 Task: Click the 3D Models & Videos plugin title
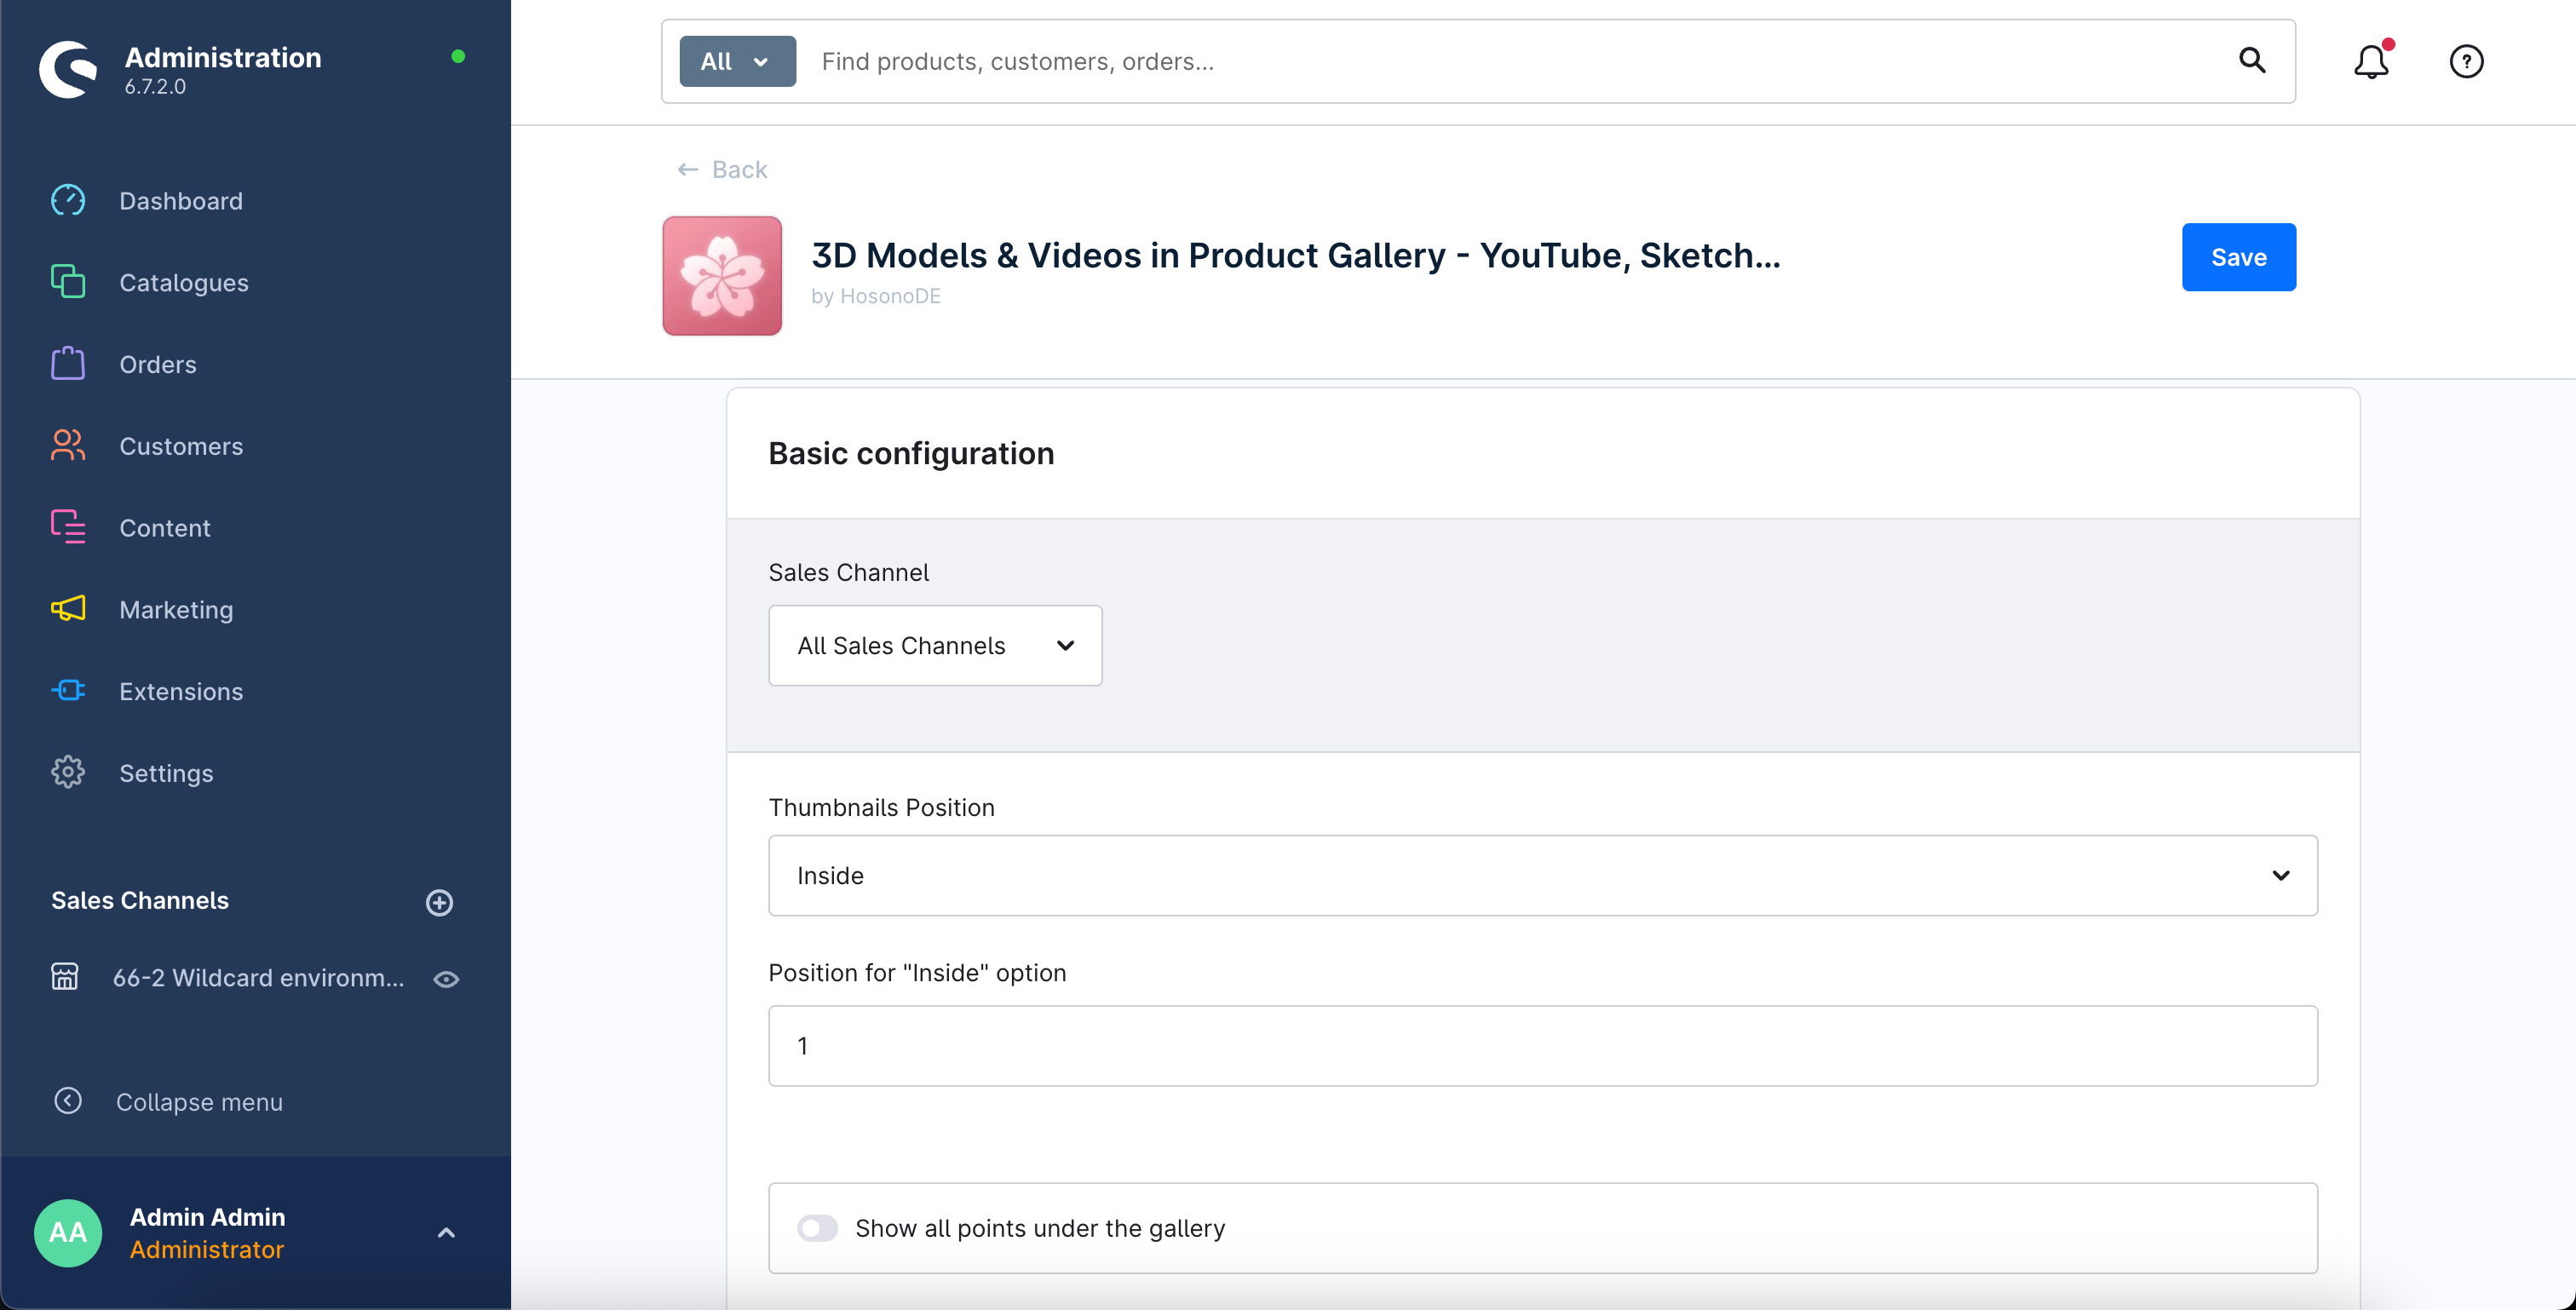pyautogui.click(x=1296, y=255)
